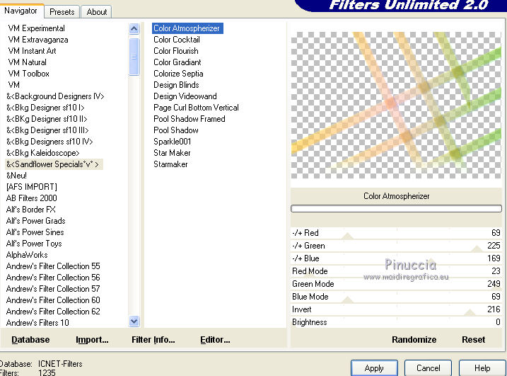Select &<Bkg Kaleidoscope> category
This screenshot has width=507, height=376.
[42, 153]
